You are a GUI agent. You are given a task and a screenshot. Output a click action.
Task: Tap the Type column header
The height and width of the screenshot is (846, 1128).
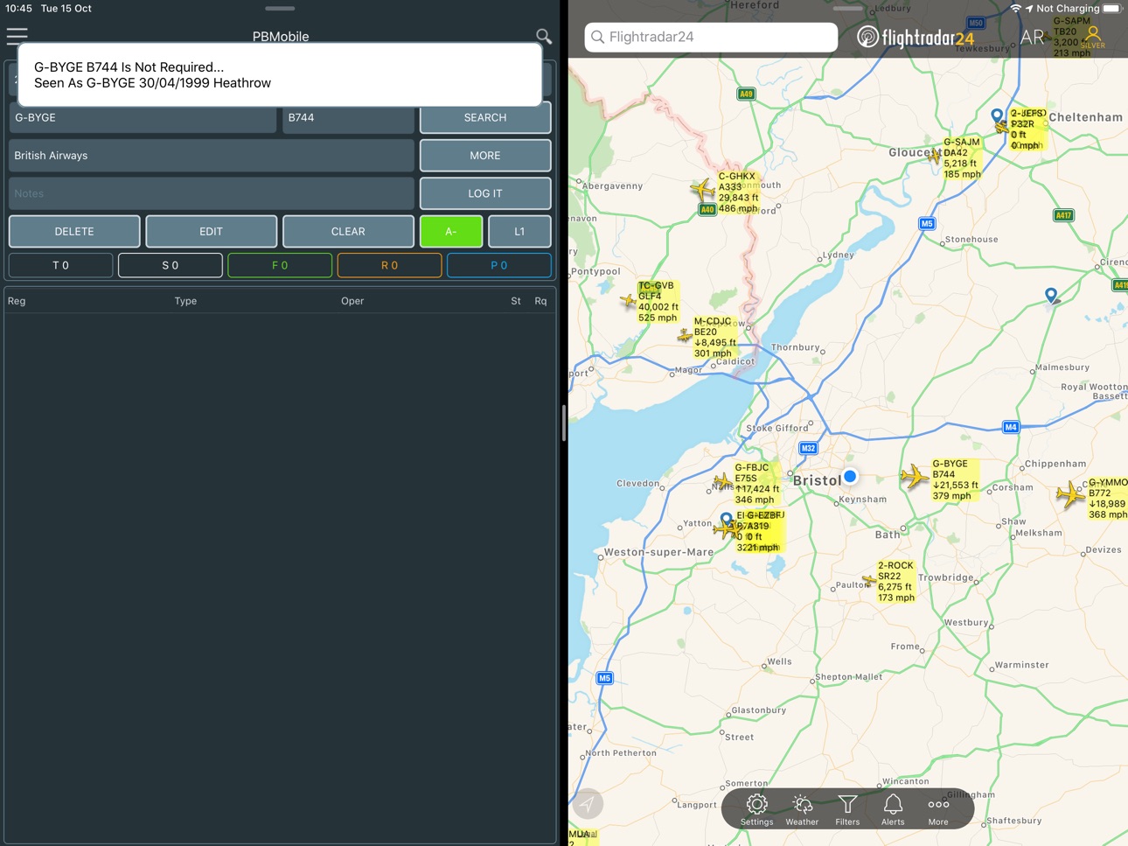click(185, 301)
